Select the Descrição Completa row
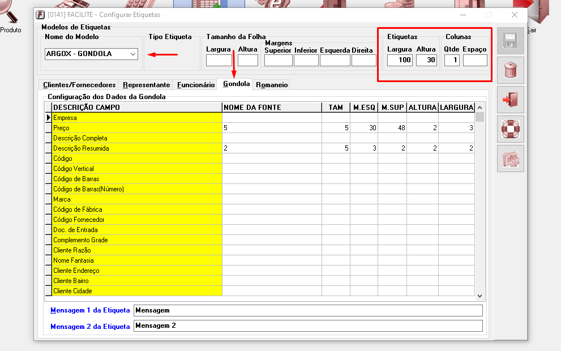561x351 pixels. [x=260, y=138]
